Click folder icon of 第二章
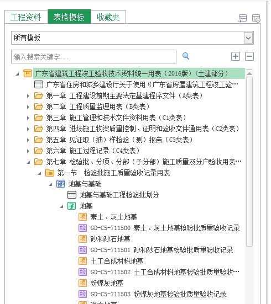Screen dimensions: 271x304 click(39, 106)
